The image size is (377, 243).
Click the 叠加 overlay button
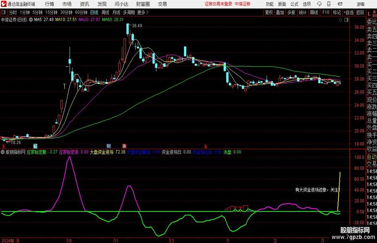pos(280,12)
